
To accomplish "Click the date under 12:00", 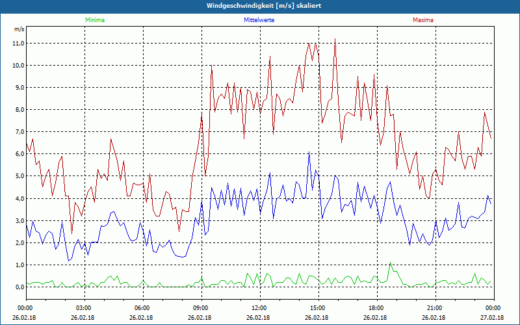I will pos(257,317).
